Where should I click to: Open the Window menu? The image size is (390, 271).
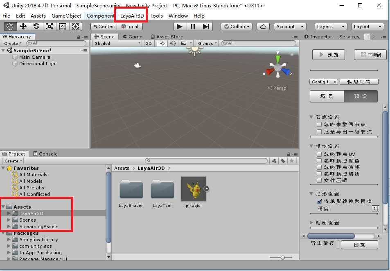178,16
